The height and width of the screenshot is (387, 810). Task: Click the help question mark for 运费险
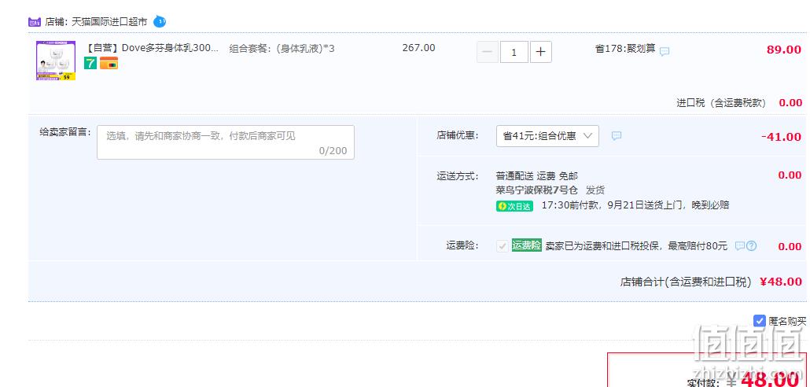(x=752, y=246)
